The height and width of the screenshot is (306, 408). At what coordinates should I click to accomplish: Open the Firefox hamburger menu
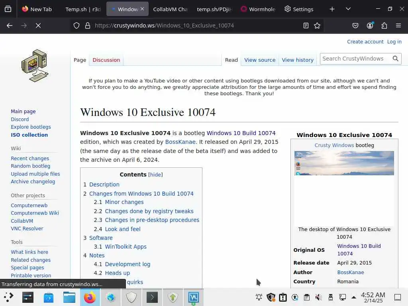point(398,25)
